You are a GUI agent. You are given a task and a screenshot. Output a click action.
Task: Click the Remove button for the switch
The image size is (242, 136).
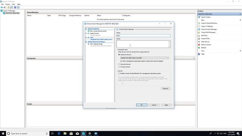166,88
